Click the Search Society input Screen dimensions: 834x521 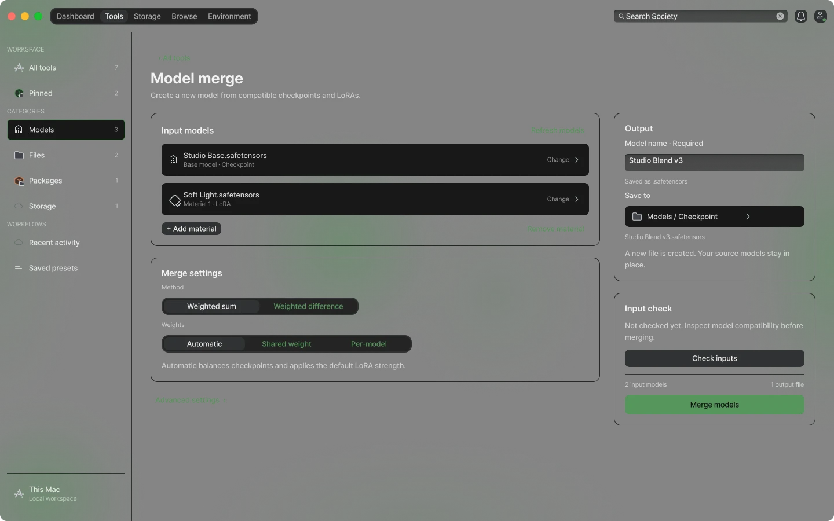(700, 16)
